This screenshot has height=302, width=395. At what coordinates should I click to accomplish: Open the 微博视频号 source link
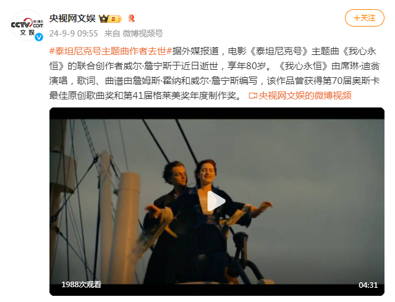point(143,33)
